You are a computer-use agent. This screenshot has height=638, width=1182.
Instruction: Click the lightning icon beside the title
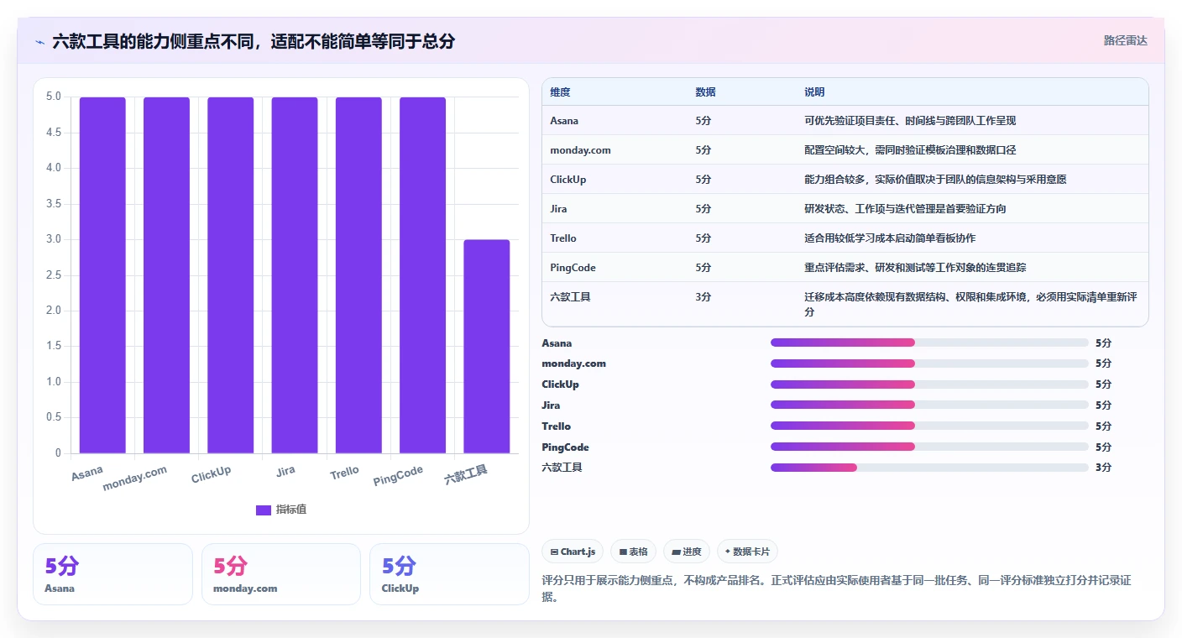pyautogui.click(x=39, y=41)
